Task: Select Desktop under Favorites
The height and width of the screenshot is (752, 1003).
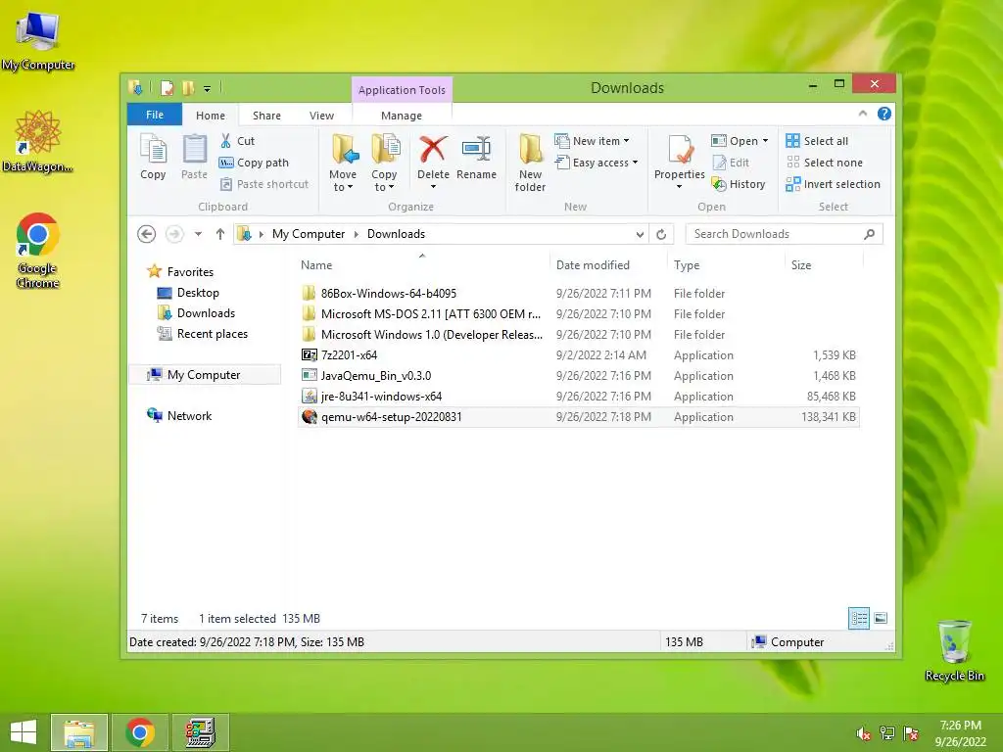Action: (x=188, y=293)
